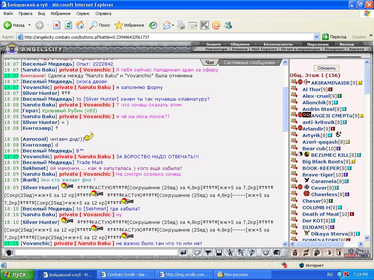374x280 pixels.
Task: Clear chat with the eraser icon
Action: [x=196, y=253]
